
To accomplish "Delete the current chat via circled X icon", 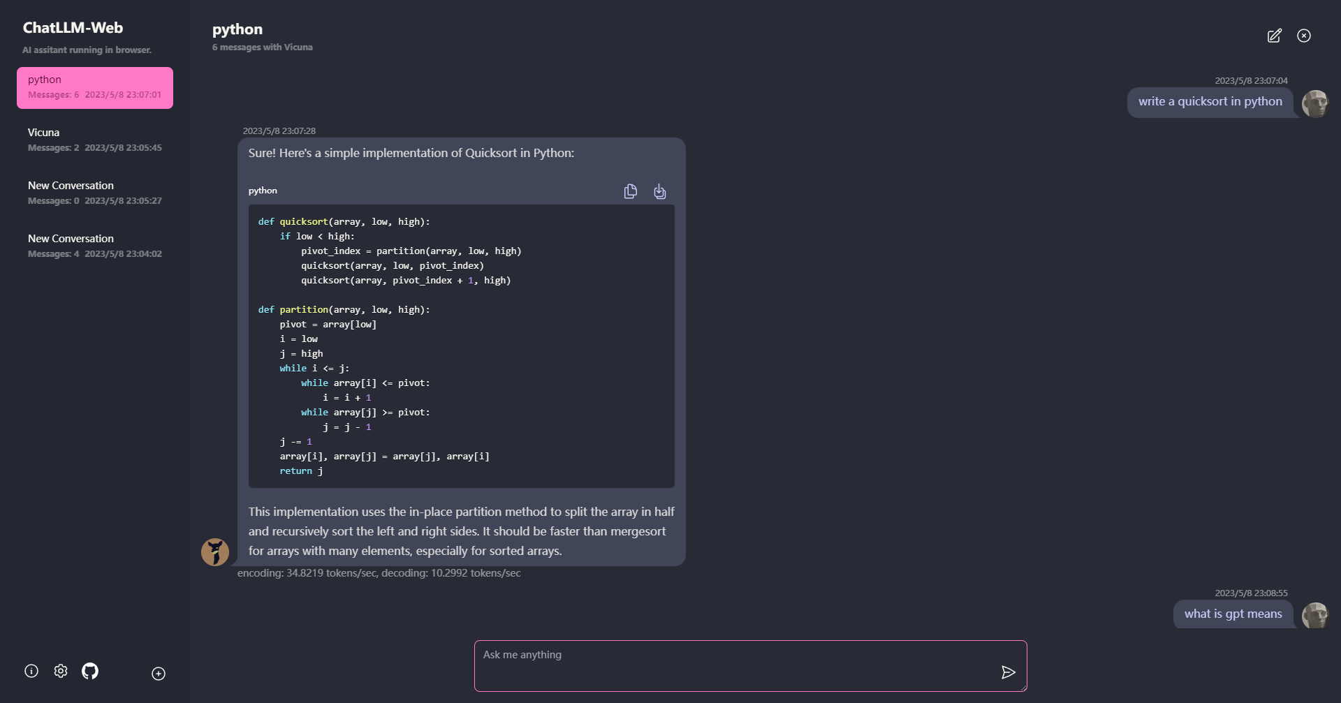I will tap(1304, 36).
